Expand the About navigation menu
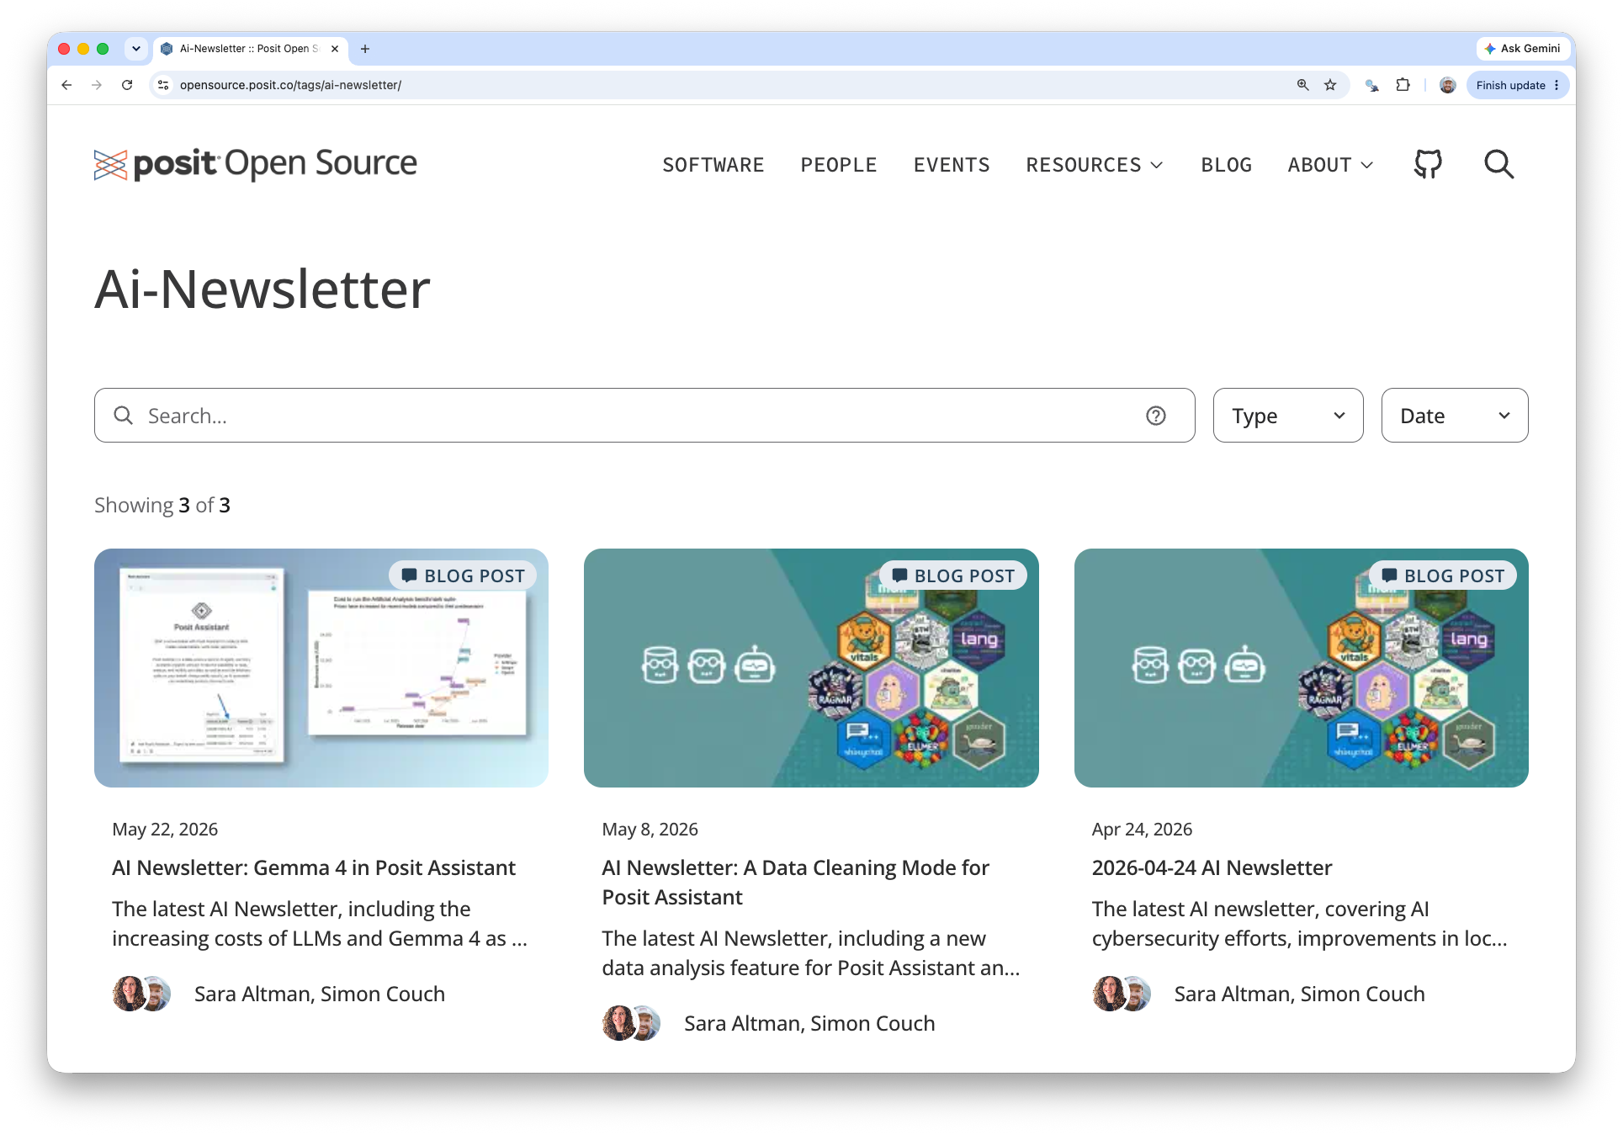 pyautogui.click(x=1330, y=165)
